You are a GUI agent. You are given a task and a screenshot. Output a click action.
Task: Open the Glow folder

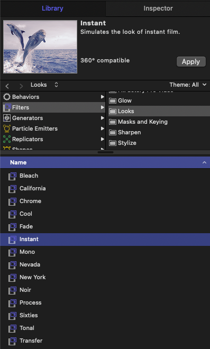[159, 100]
